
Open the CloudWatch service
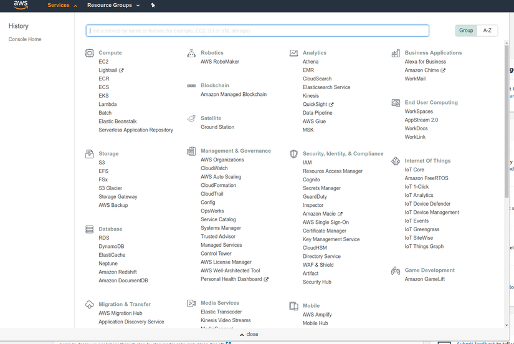[214, 168]
